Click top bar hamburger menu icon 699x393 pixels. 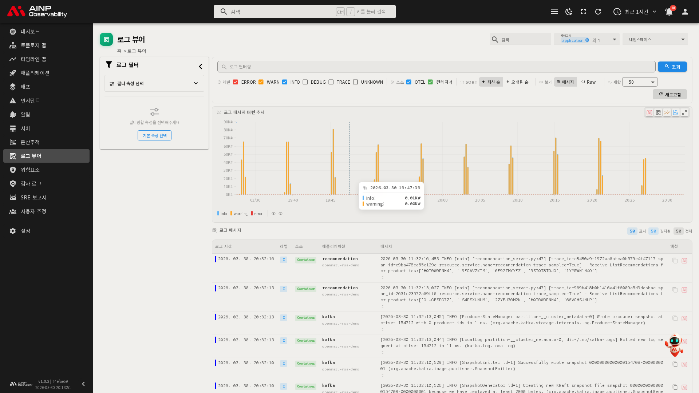click(554, 12)
